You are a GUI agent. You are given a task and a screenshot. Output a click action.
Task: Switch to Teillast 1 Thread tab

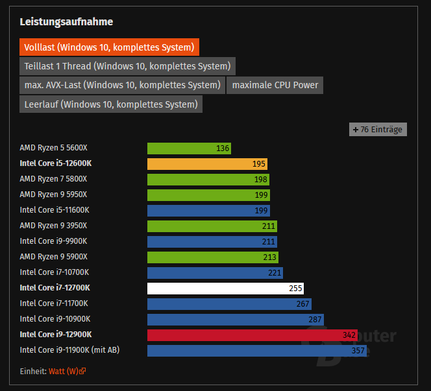pyautogui.click(x=127, y=66)
